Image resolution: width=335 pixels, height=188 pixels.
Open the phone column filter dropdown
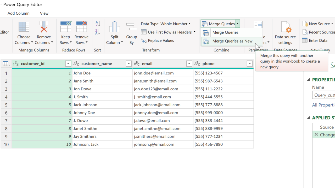250,64
